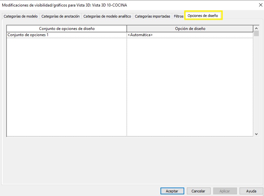264x196 pixels.
Task: Open help with the Ayuda button
Action: (x=251, y=191)
